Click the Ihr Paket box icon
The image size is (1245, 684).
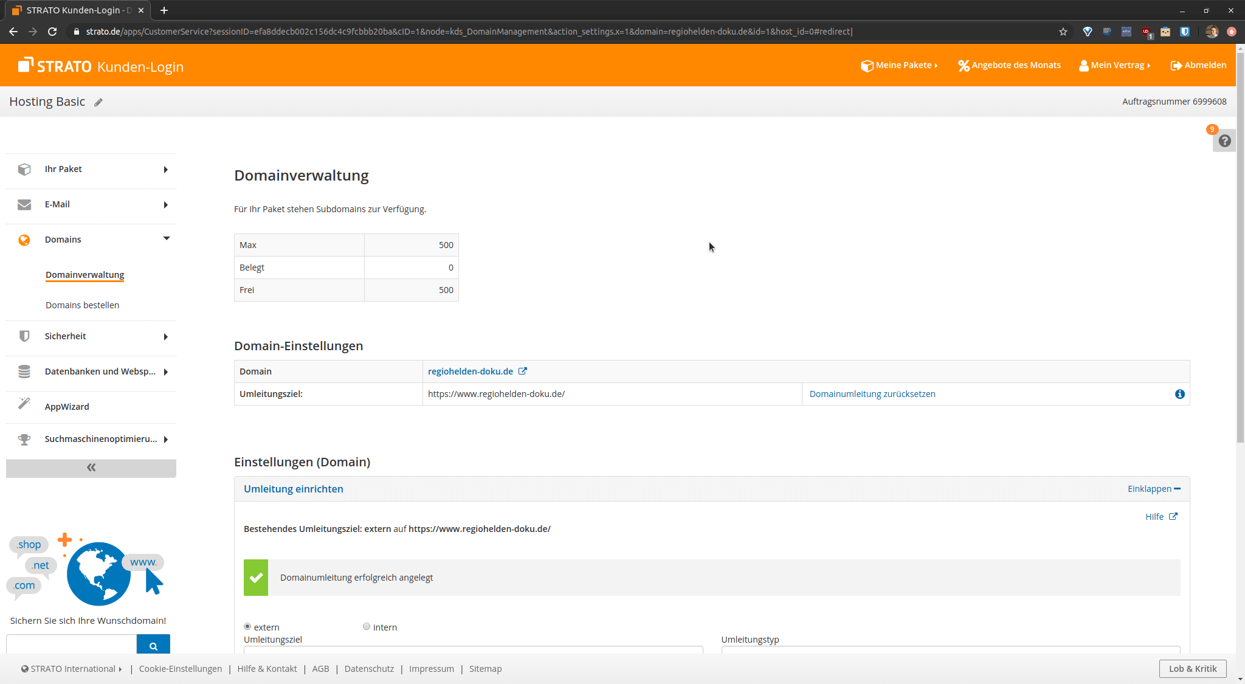24,169
